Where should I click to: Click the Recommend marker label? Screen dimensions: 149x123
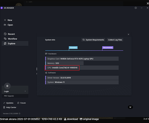pyautogui.click(x=108, y=48)
